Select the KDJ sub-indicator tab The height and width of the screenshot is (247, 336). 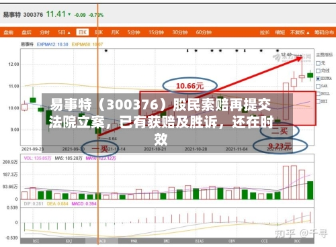(69, 241)
